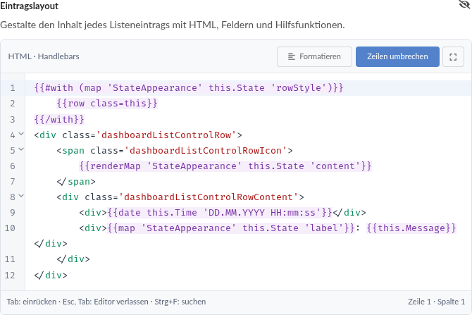Viewport: 472px width, 315px height.
Task: Toggle the Zeilen umbrechen line wrap button
Action: (397, 56)
